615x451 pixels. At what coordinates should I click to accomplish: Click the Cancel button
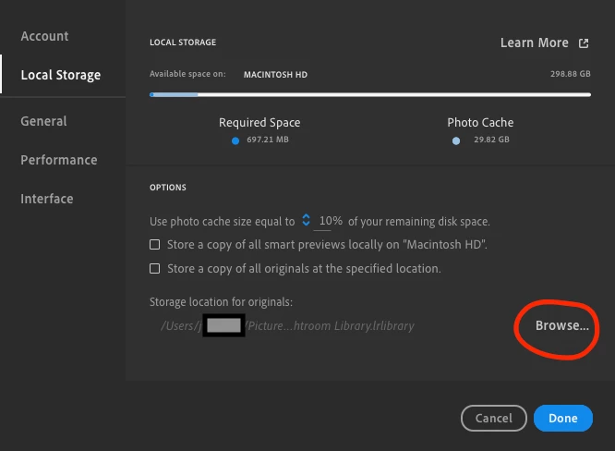(x=494, y=419)
